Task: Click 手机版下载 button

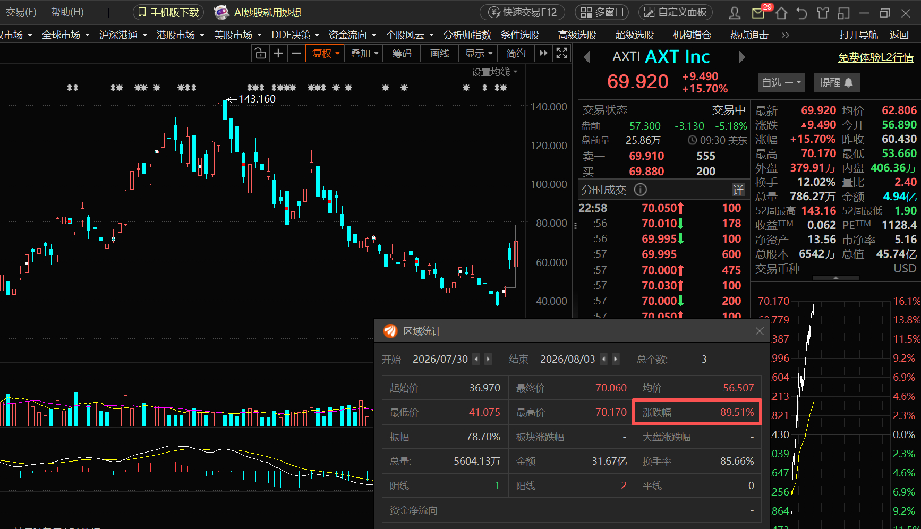Action: point(168,12)
